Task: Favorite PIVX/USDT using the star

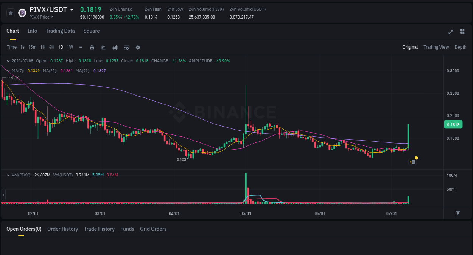Action: 11,12
